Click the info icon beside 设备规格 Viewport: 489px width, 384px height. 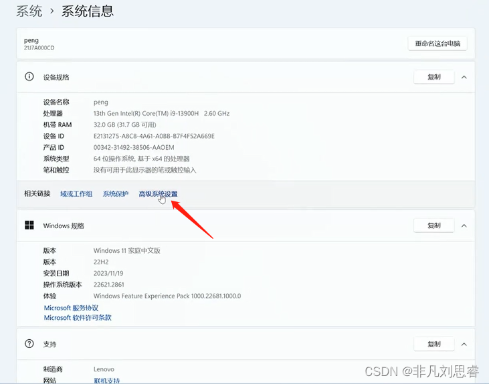(29, 77)
